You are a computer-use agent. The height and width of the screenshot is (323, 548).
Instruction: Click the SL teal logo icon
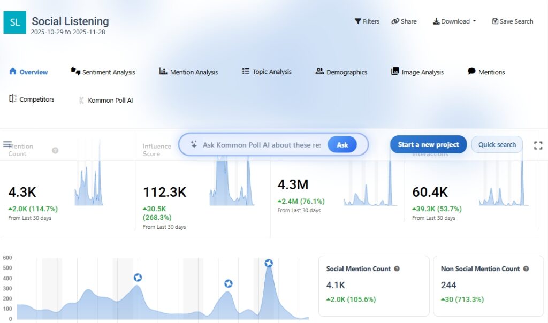[14, 22]
